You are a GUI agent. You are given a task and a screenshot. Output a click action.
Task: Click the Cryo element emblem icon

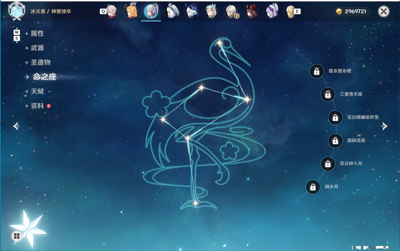[17, 11]
